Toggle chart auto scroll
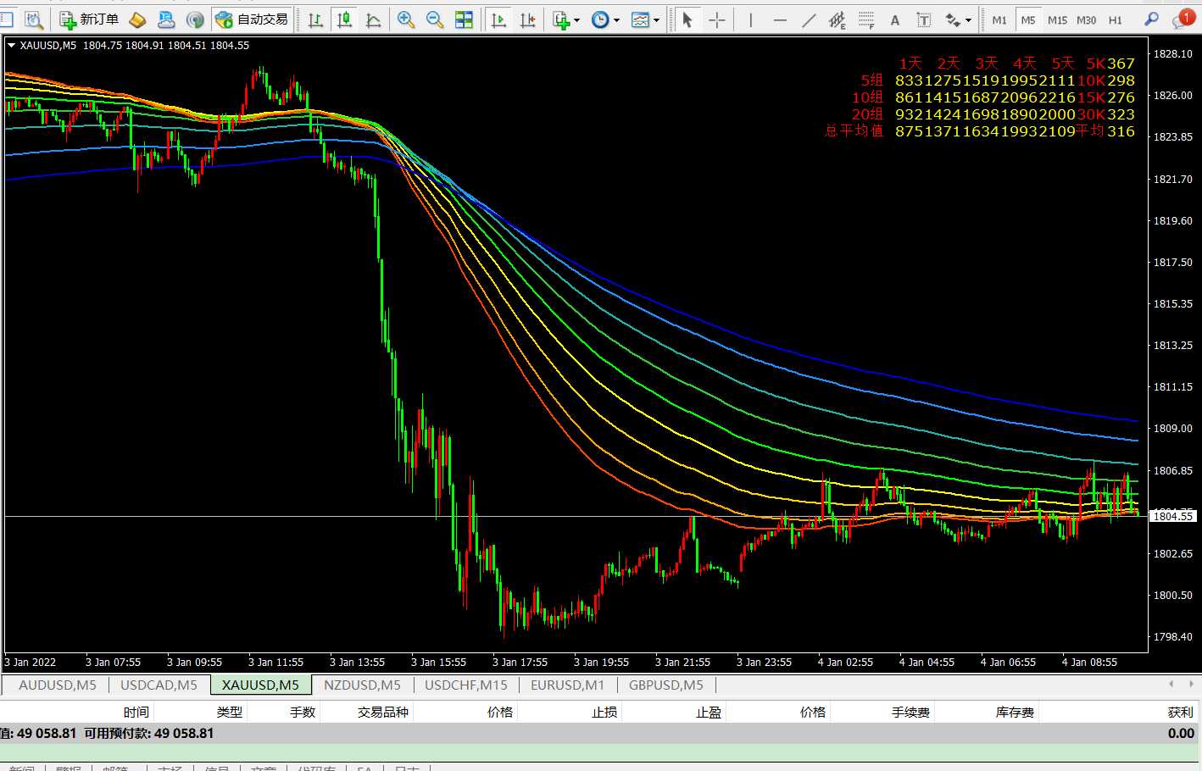The image size is (1202, 771). (x=498, y=19)
